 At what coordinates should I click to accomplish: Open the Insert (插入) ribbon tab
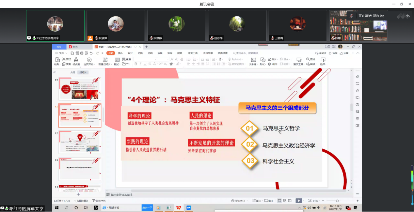point(120,53)
